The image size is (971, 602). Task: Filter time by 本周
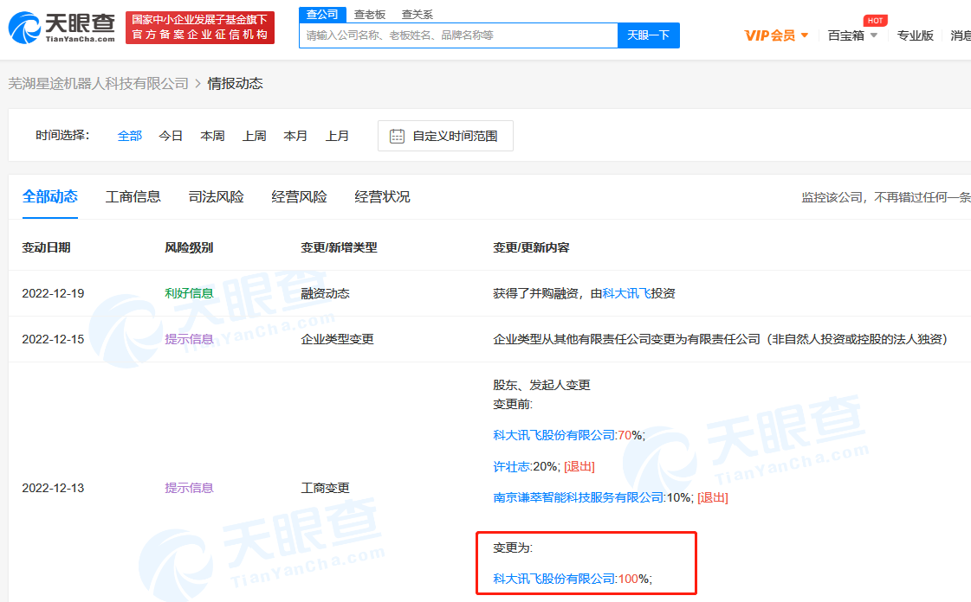coord(212,136)
